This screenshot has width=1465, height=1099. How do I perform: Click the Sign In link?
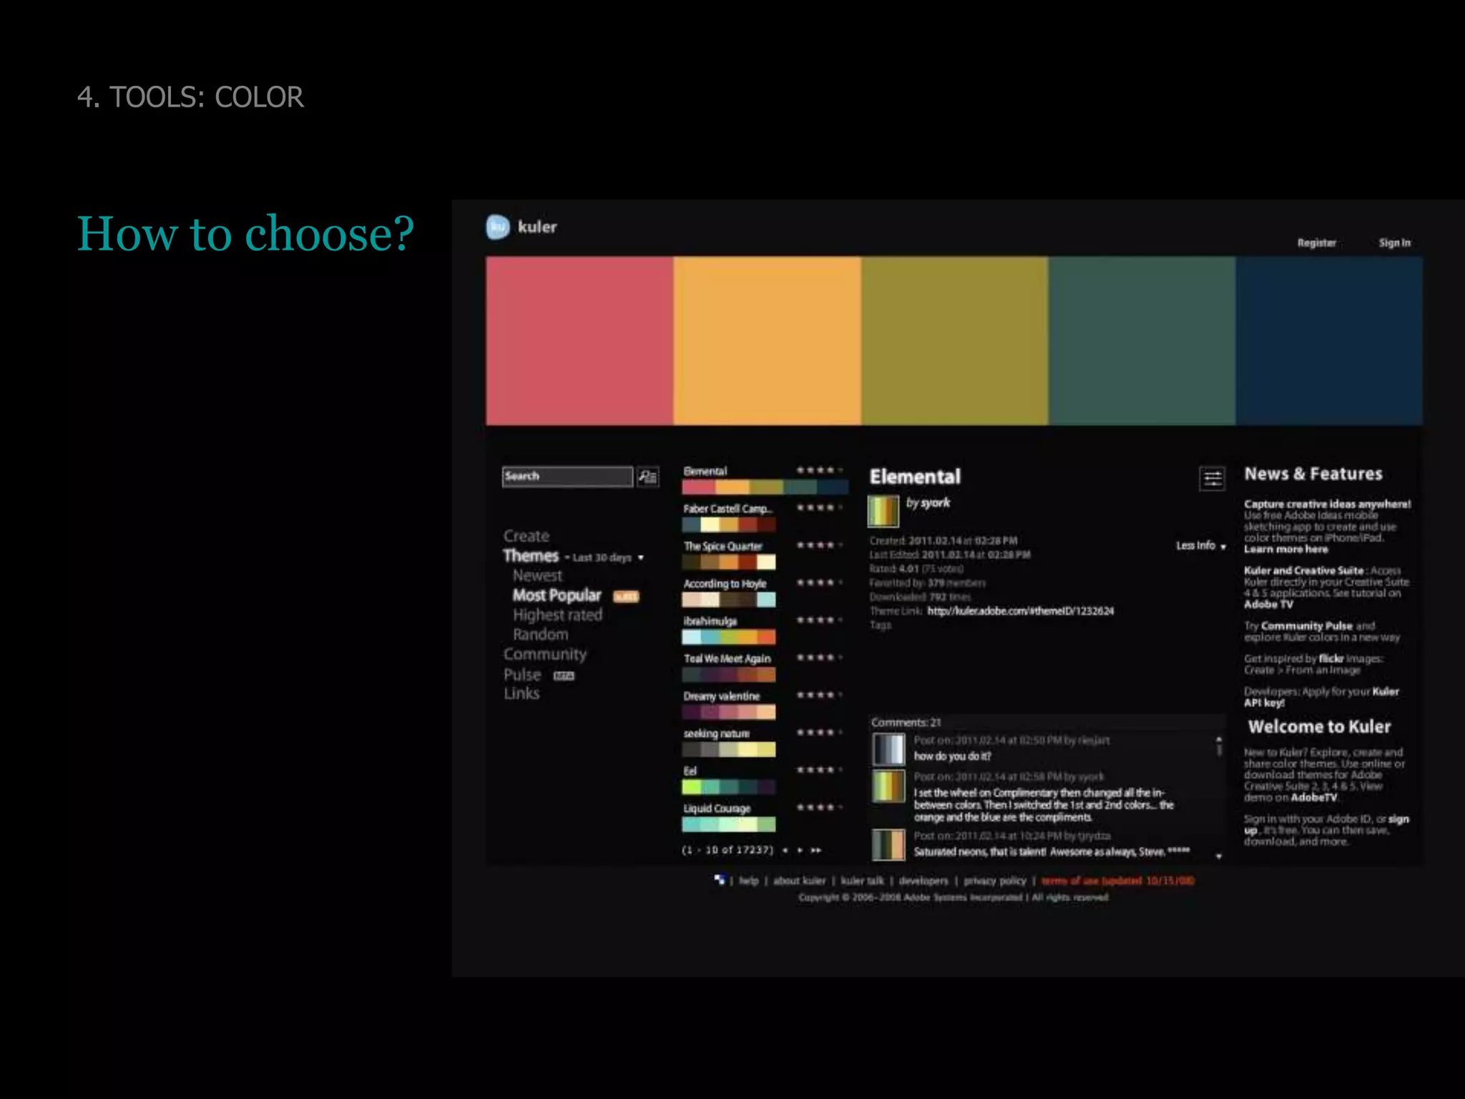click(x=1395, y=243)
